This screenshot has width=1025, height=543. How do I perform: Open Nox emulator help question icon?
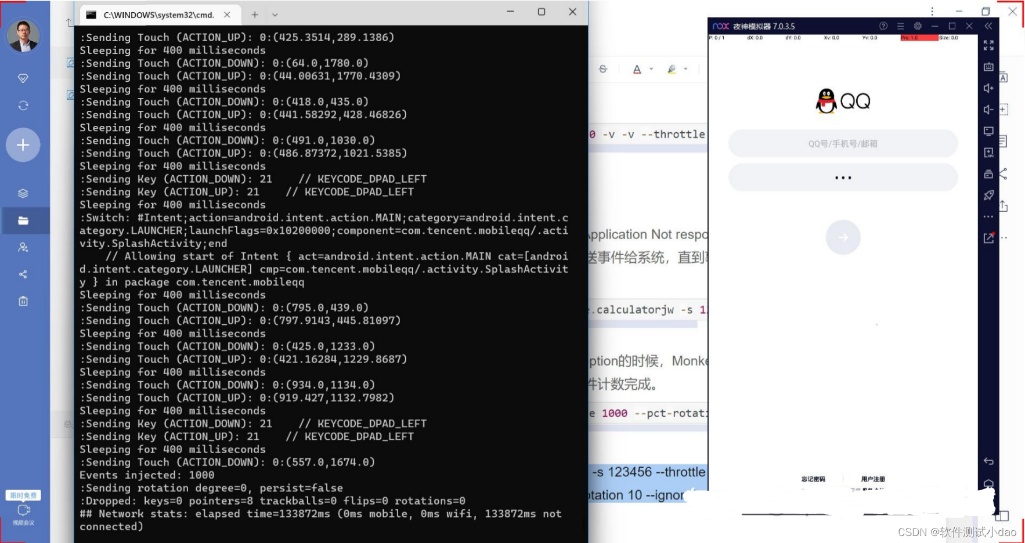pyautogui.click(x=883, y=26)
